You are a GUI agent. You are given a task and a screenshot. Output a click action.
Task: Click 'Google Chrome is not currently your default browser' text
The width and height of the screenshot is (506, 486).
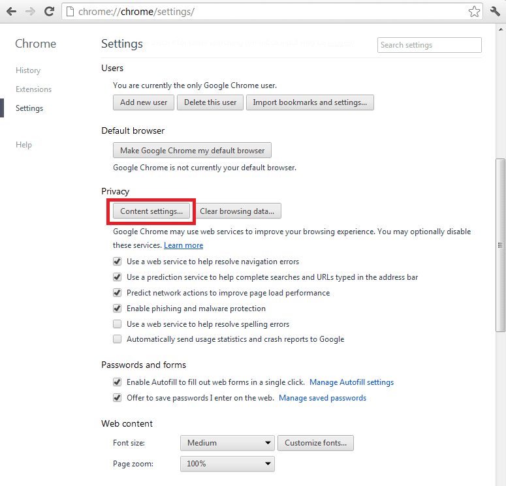pos(204,168)
